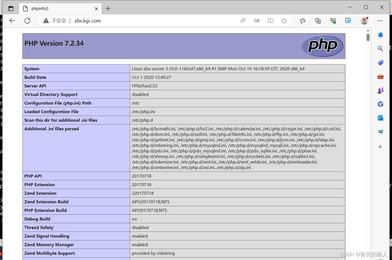Click the PHP Version 7.2.34 heading
The height and width of the screenshot is (260, 392).
54,43
